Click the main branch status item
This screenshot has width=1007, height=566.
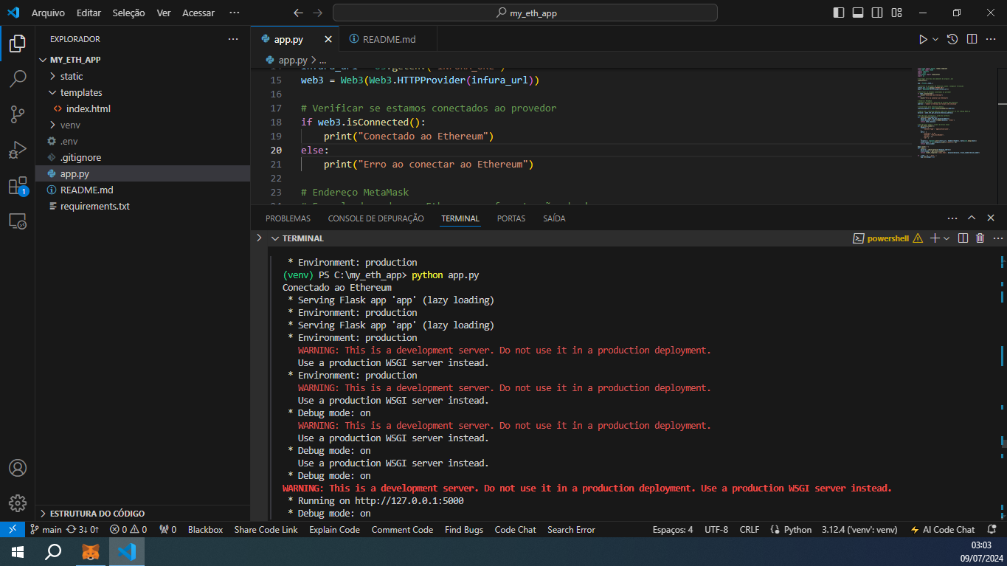(46, 529)
